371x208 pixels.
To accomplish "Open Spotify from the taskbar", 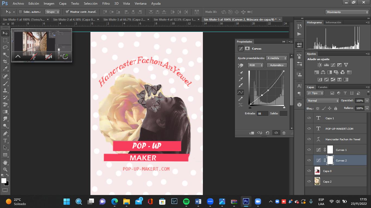I will coord(186,201).
